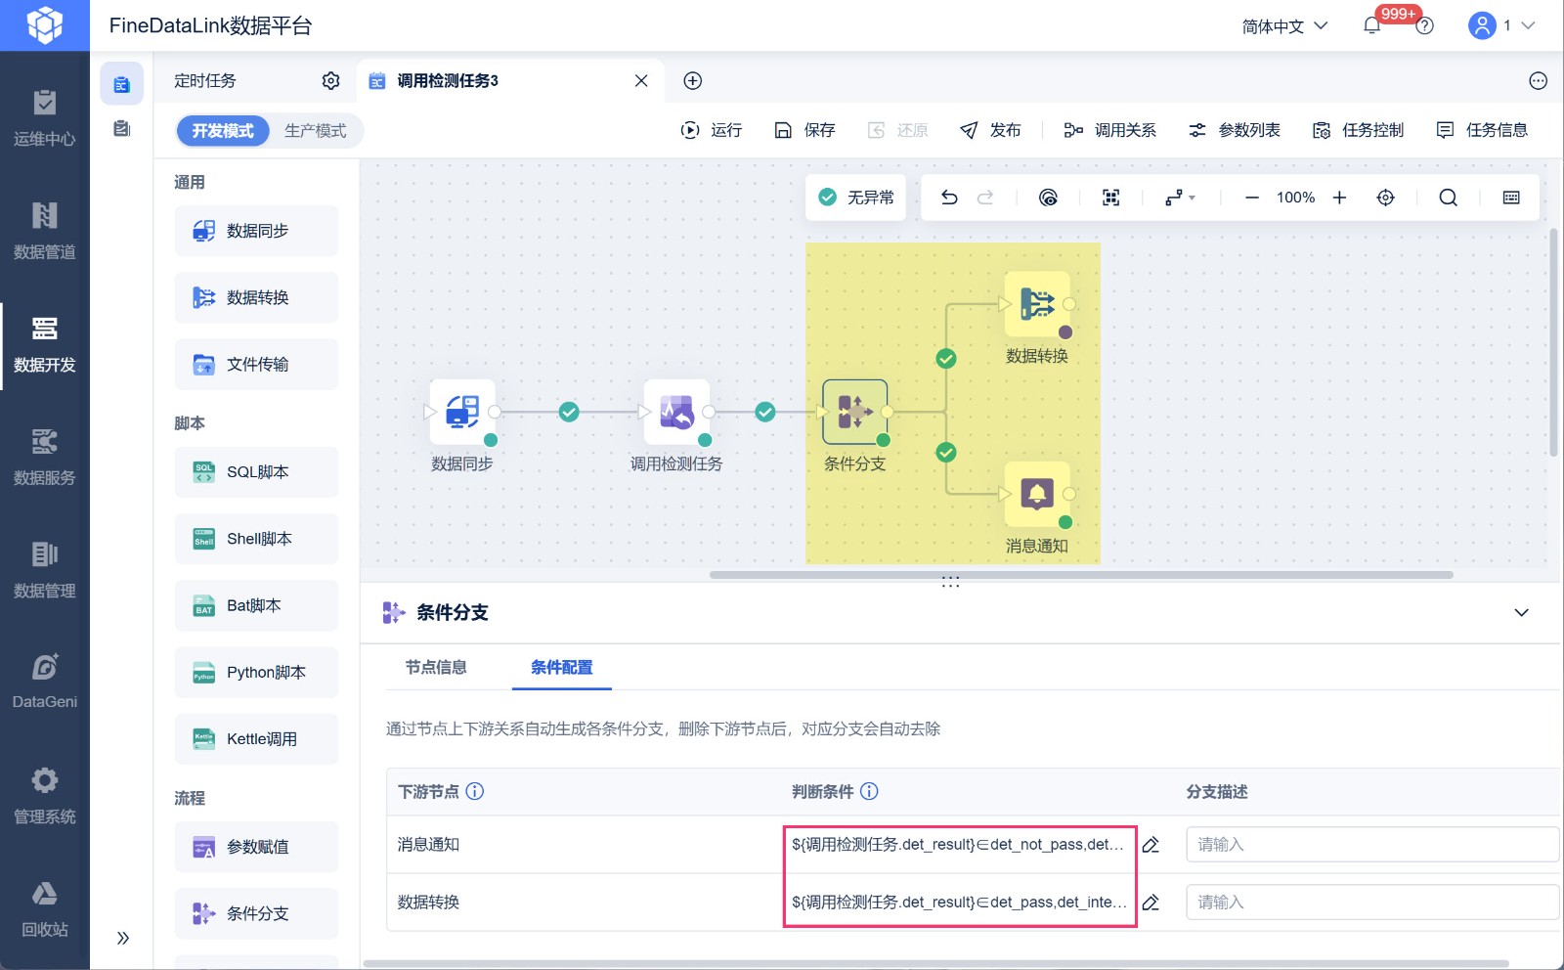Open the 简体中文 language dropdown
This screenshot has height=970, width=1564.
coord(1284,26)
